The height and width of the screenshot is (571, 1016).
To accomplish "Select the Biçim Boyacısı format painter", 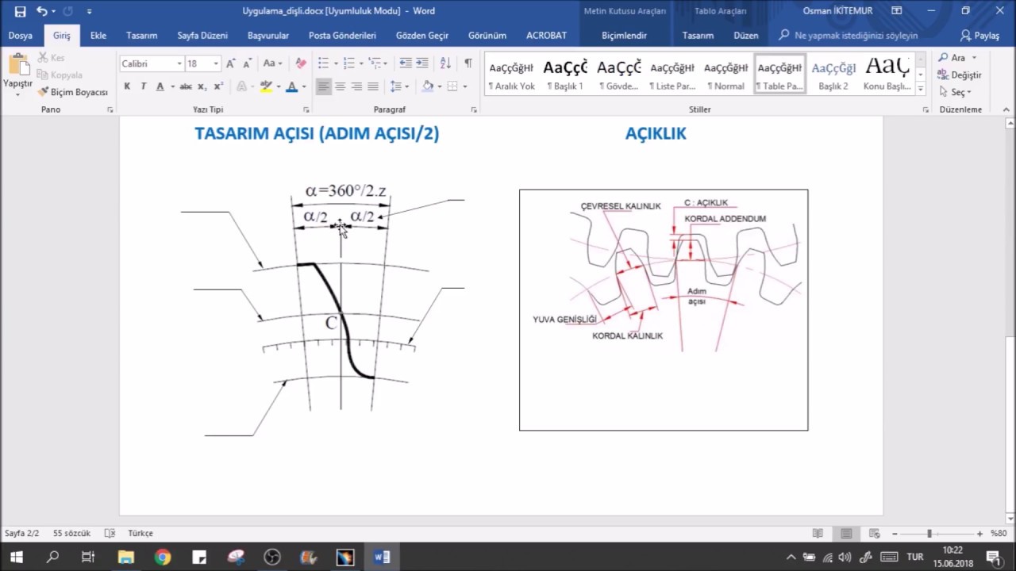I will coord(73,92).
